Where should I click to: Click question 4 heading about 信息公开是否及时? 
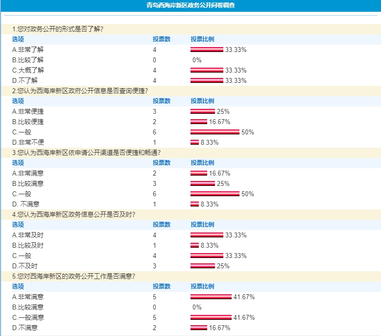(73, 214)
